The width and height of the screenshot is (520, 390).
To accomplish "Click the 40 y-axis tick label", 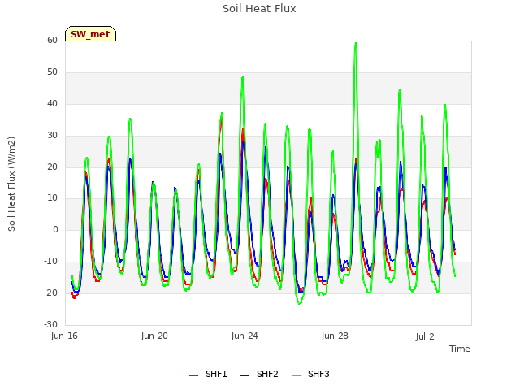I will 52,104.
